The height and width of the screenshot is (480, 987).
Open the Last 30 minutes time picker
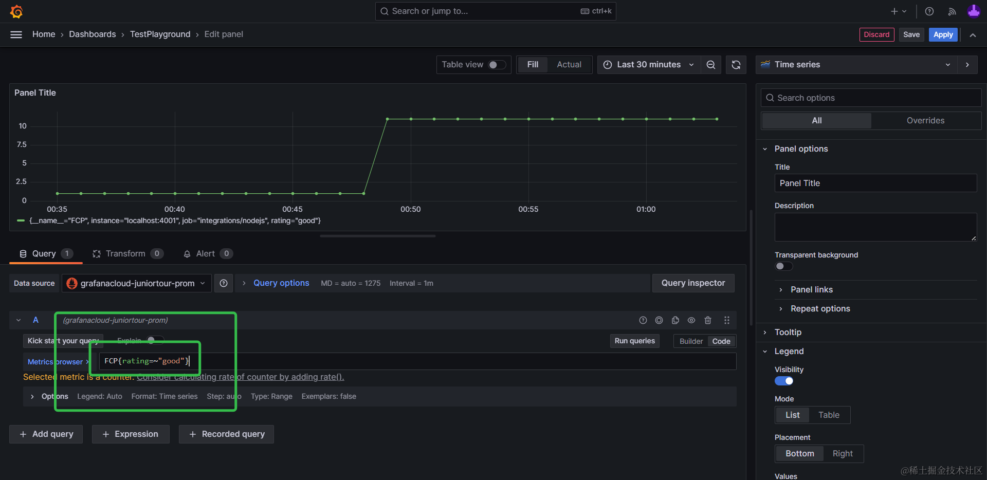(649, 65)
